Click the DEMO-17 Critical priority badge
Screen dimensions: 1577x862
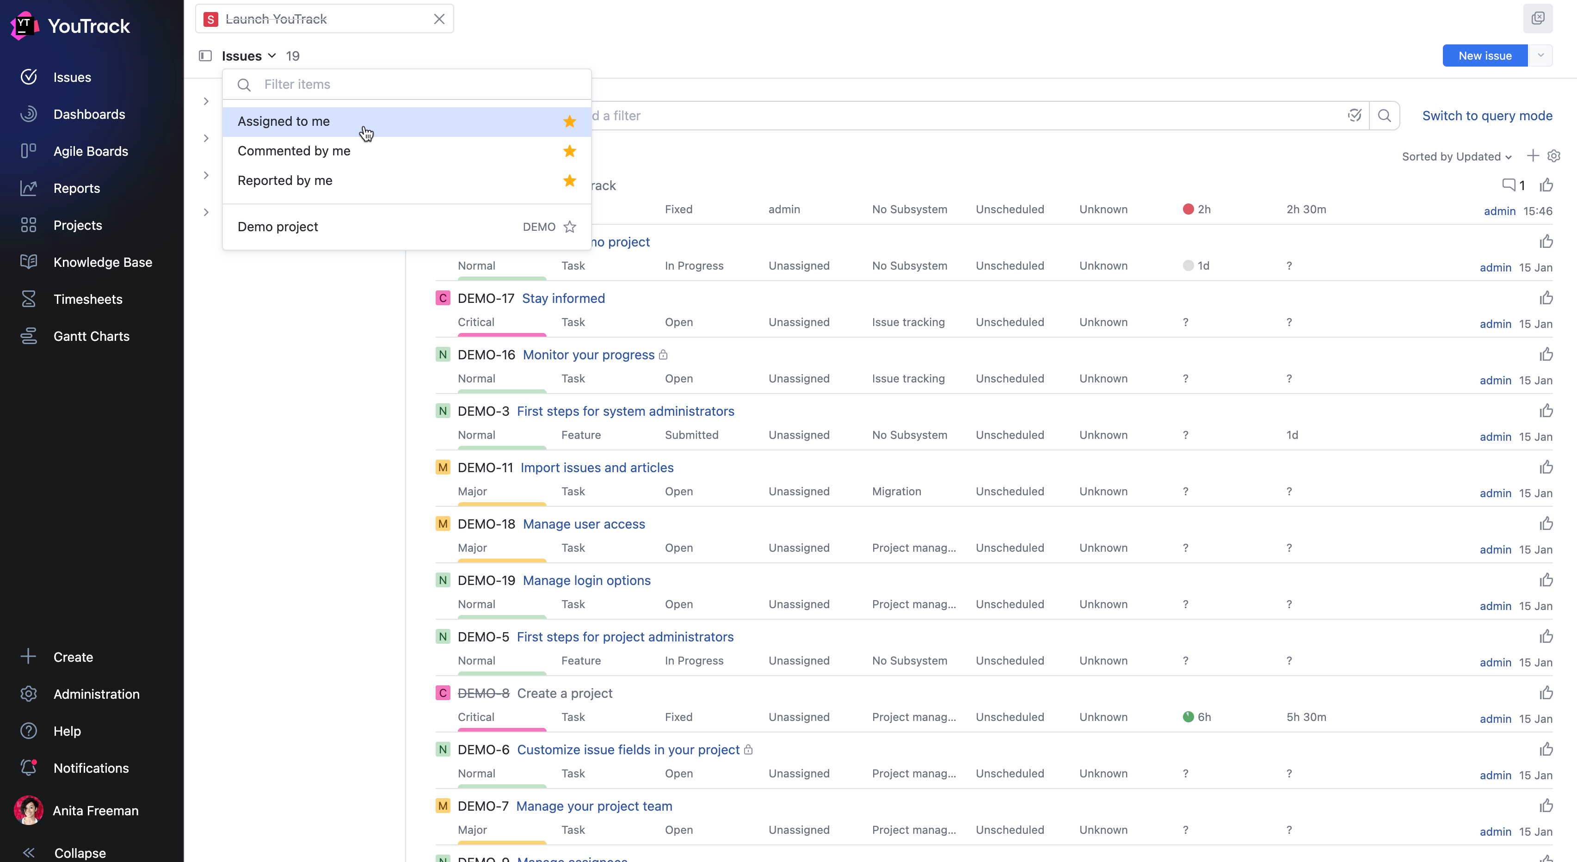[443, 298]
